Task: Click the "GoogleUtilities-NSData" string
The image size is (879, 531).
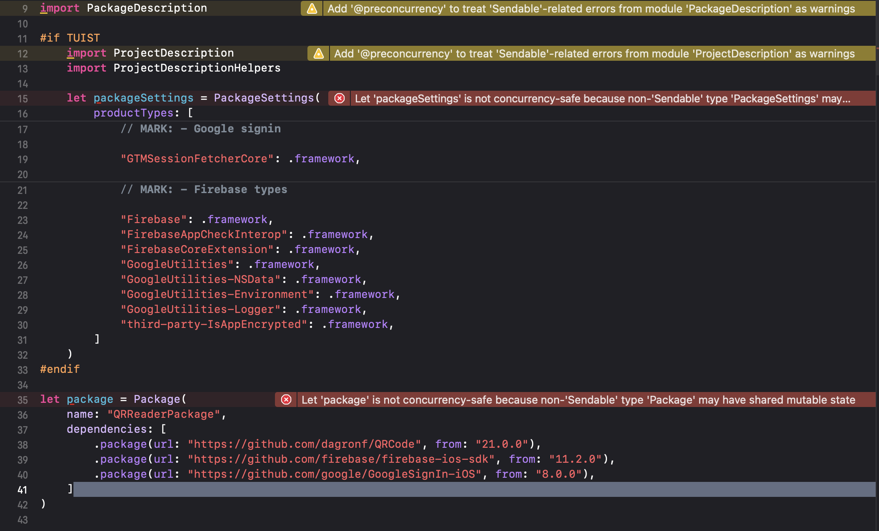Action: pyautogui.click(x=200, y=279)
